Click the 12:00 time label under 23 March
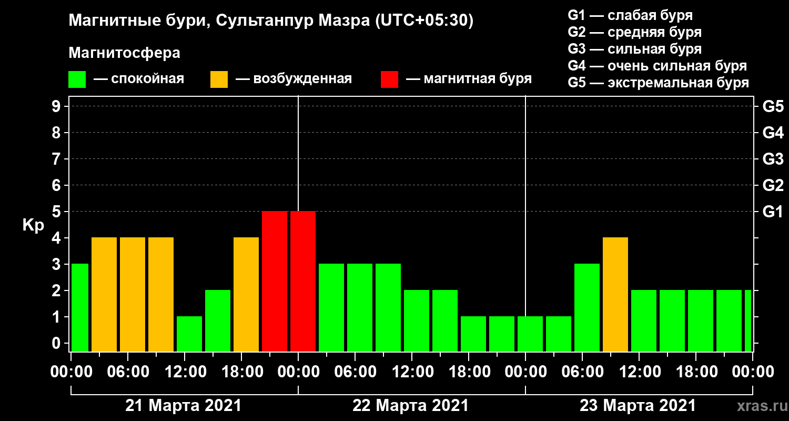This screenshot has height=421, width=789. (639, 372)
